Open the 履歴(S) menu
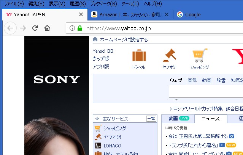The image size is (243, 155). [x=78, y=4]
